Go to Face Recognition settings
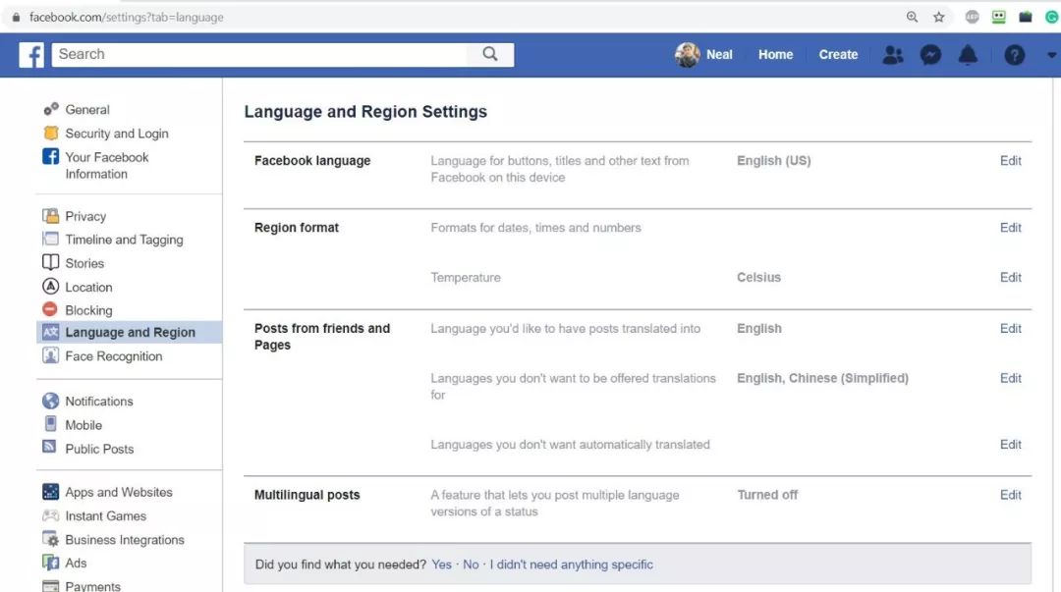This screenshot has height=592, width=1061. pyautogui.click(x=113, y=356)
